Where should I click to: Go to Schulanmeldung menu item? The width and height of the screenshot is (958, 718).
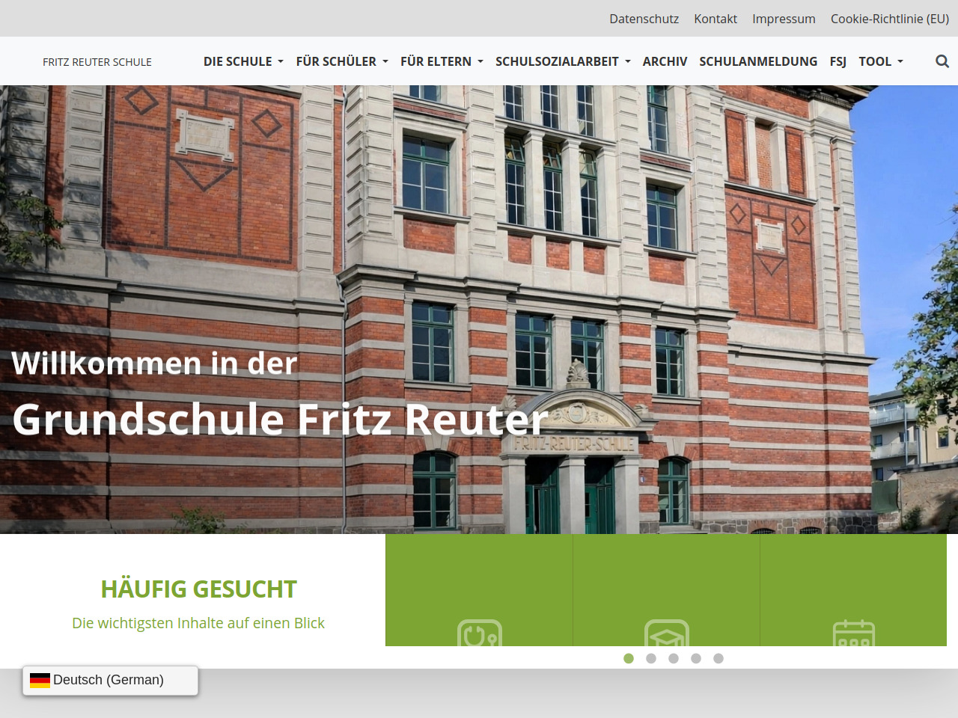click(758, 61)
